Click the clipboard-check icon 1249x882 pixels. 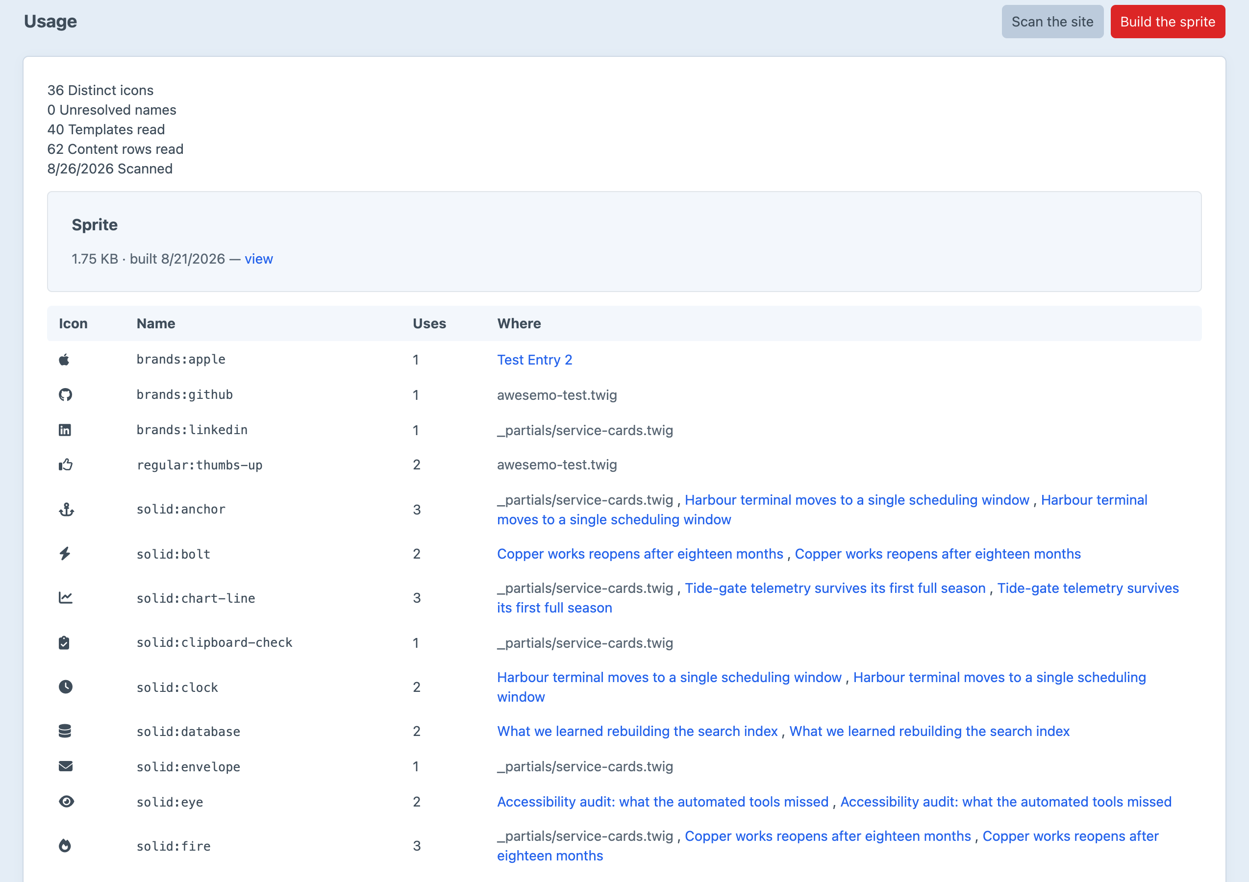pyautogui.click(x=64, y=643)
